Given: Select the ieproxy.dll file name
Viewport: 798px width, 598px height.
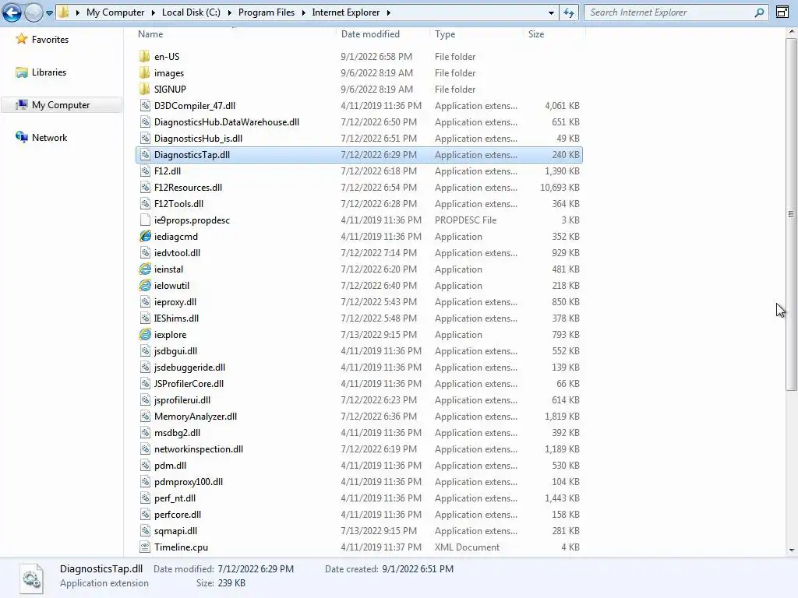Looking at the screenshot, I should coord(175,302).
